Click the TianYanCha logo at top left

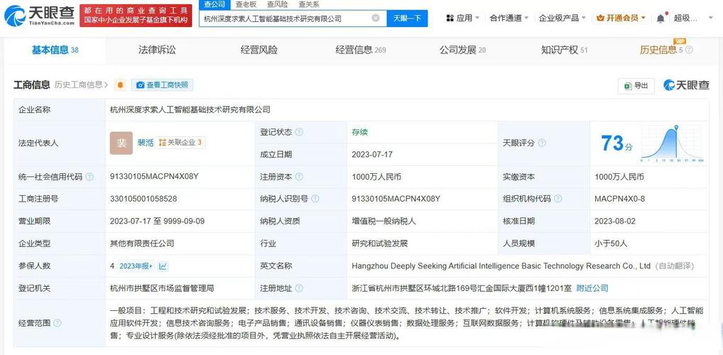point(40,15)
